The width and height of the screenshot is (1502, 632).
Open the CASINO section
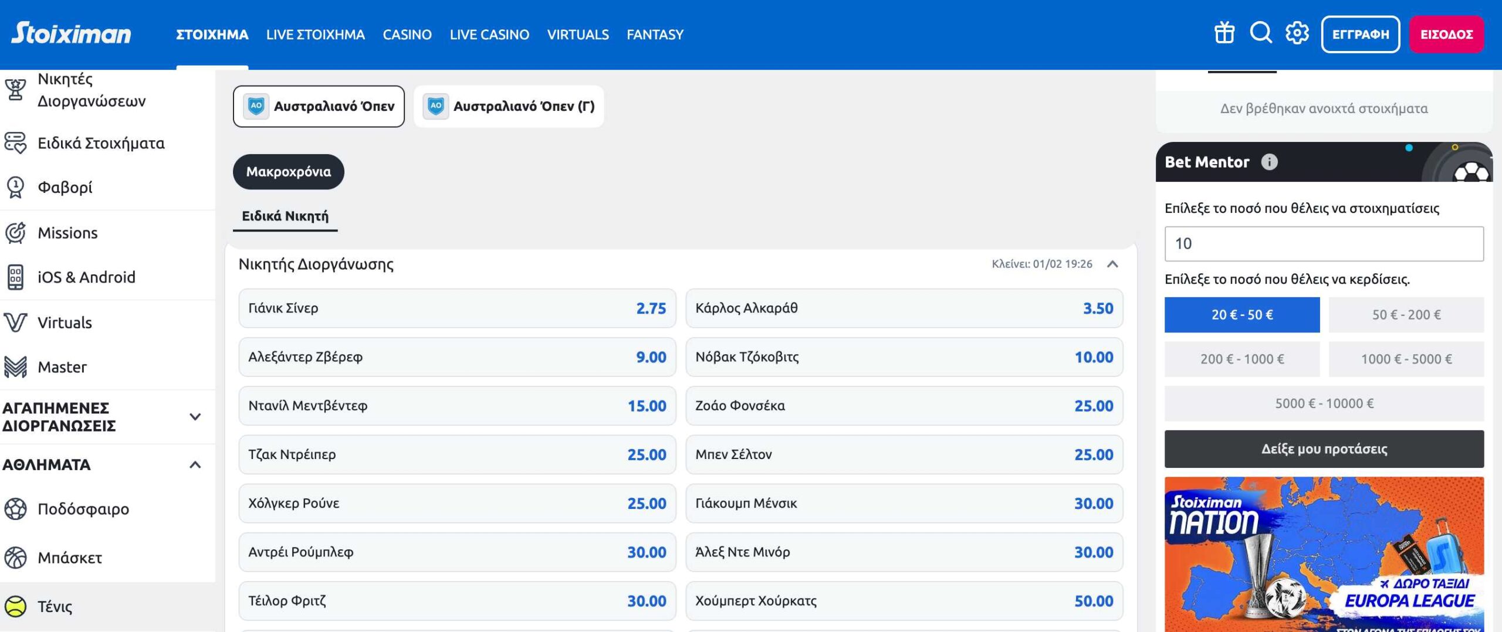tap(407, 35)
